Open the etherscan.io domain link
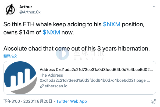 click(56, 86)
